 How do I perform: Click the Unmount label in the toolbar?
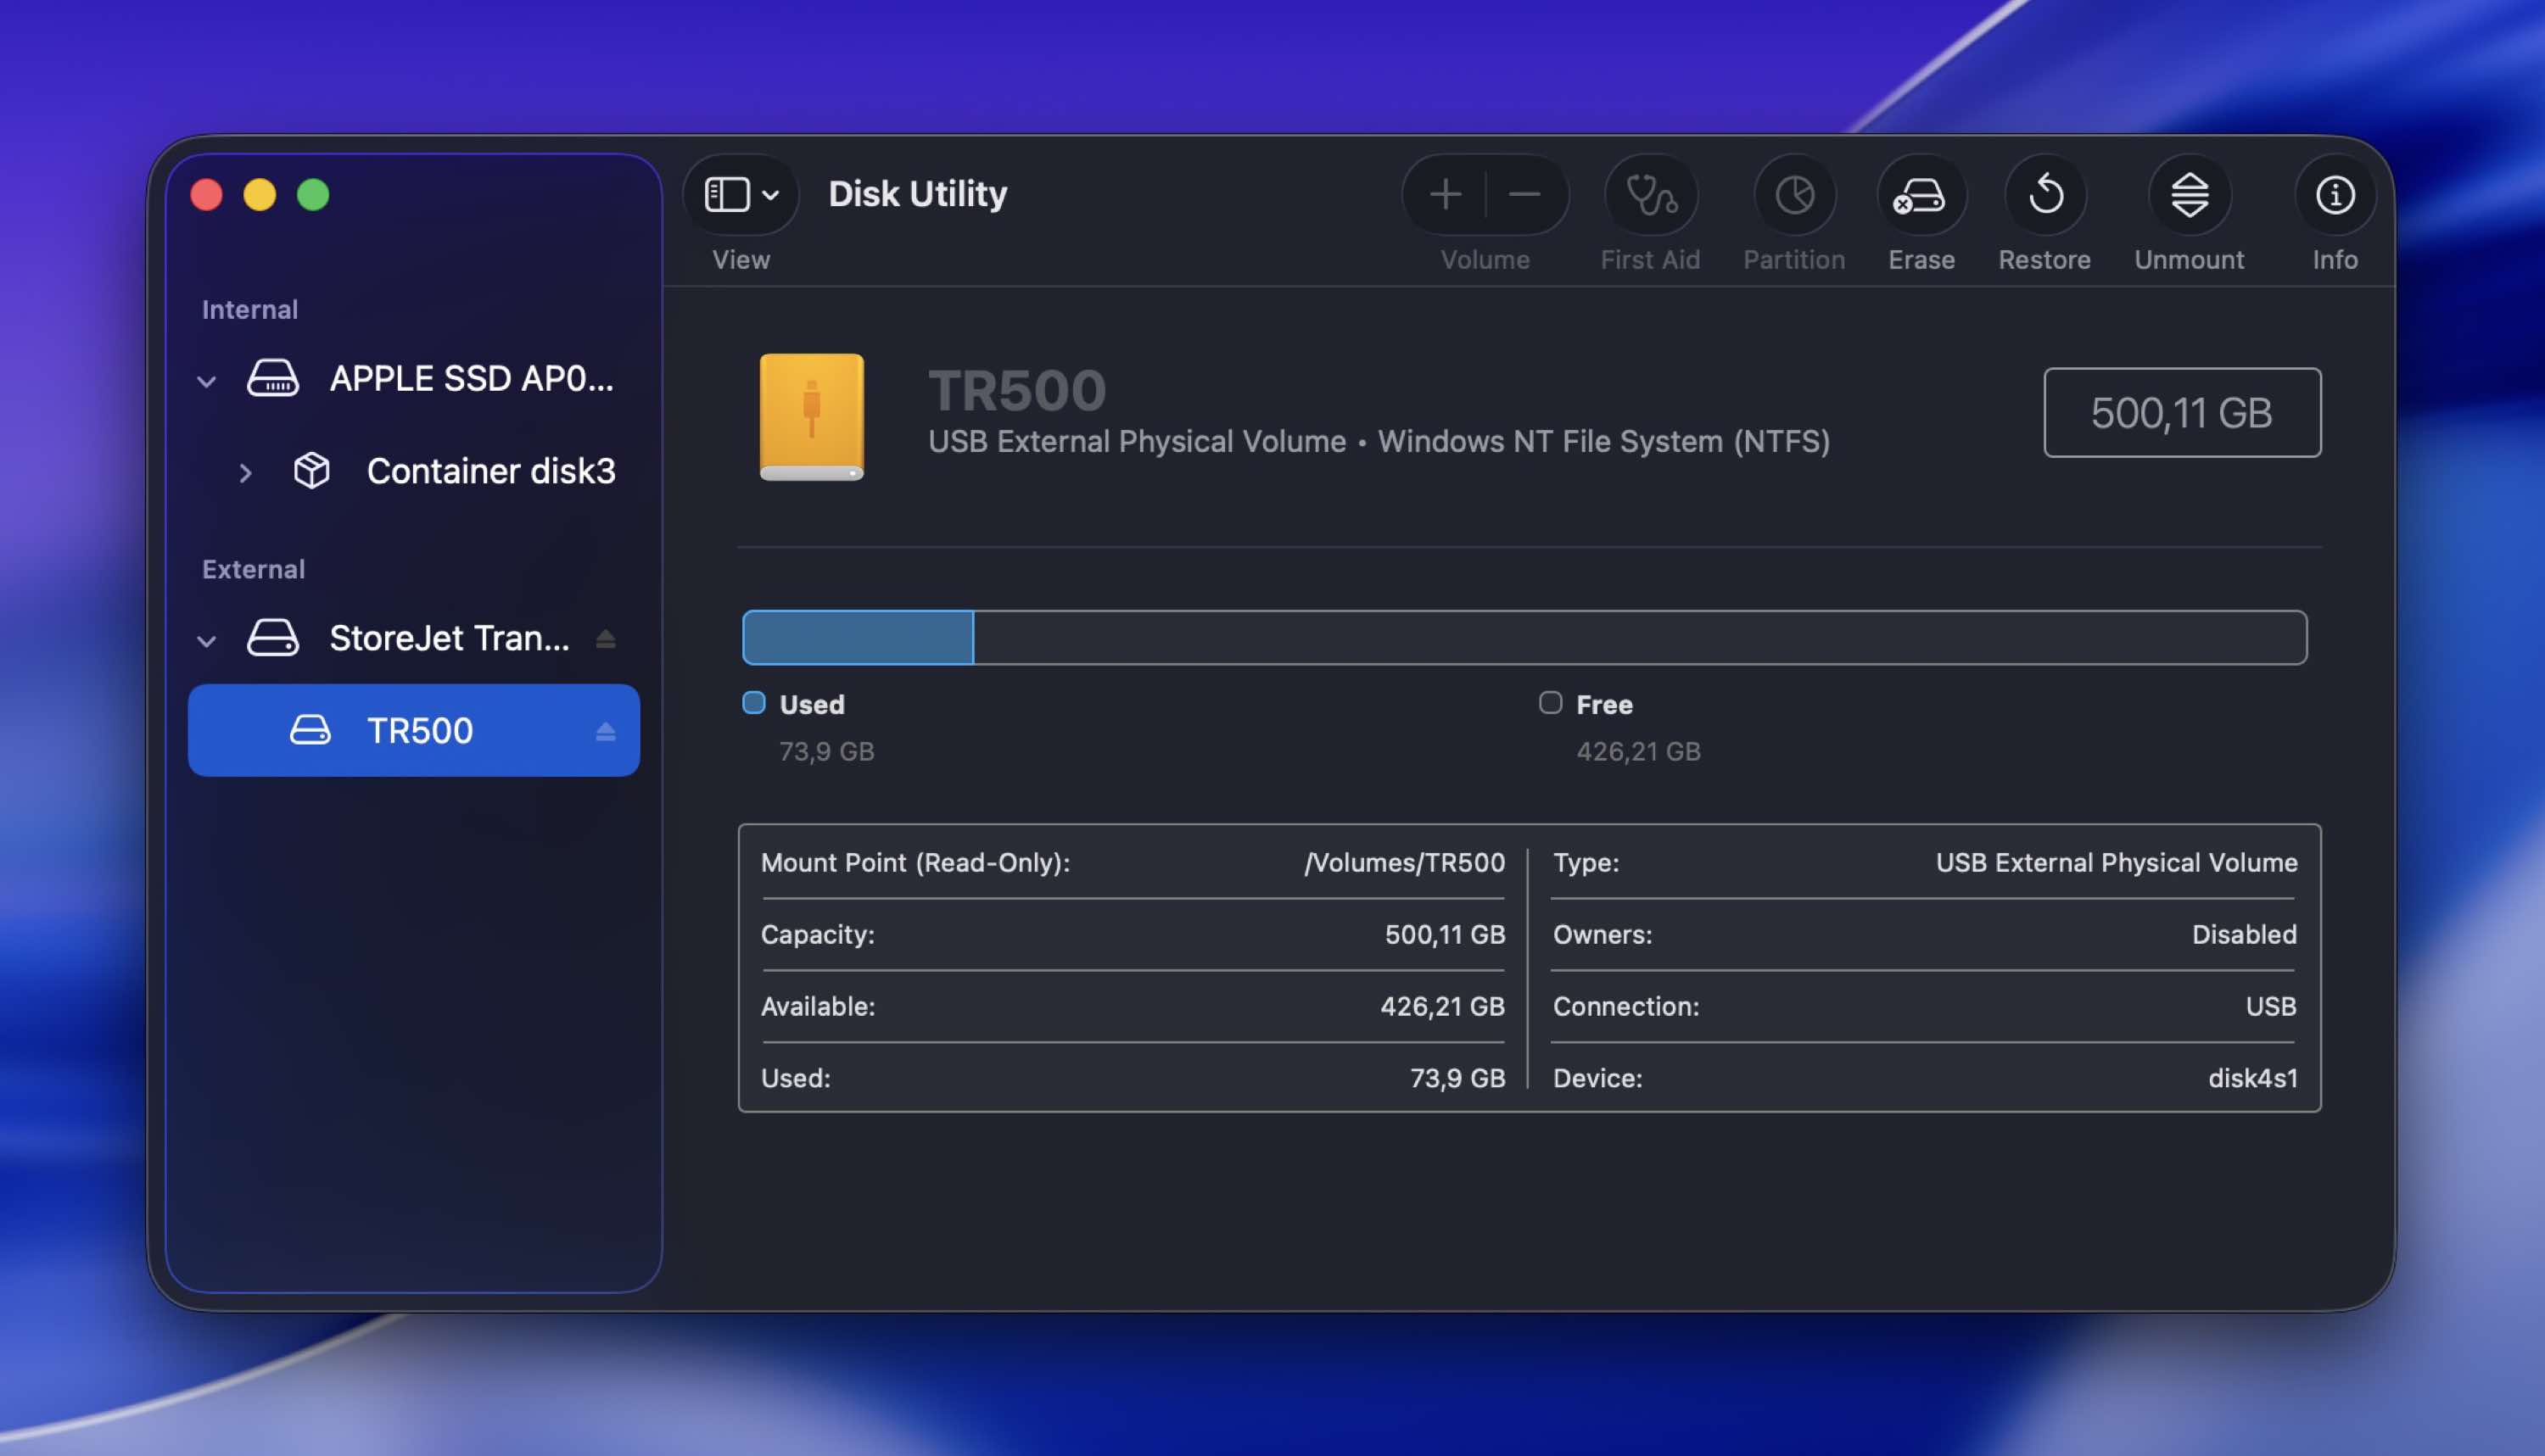(x=2189, y=259)
